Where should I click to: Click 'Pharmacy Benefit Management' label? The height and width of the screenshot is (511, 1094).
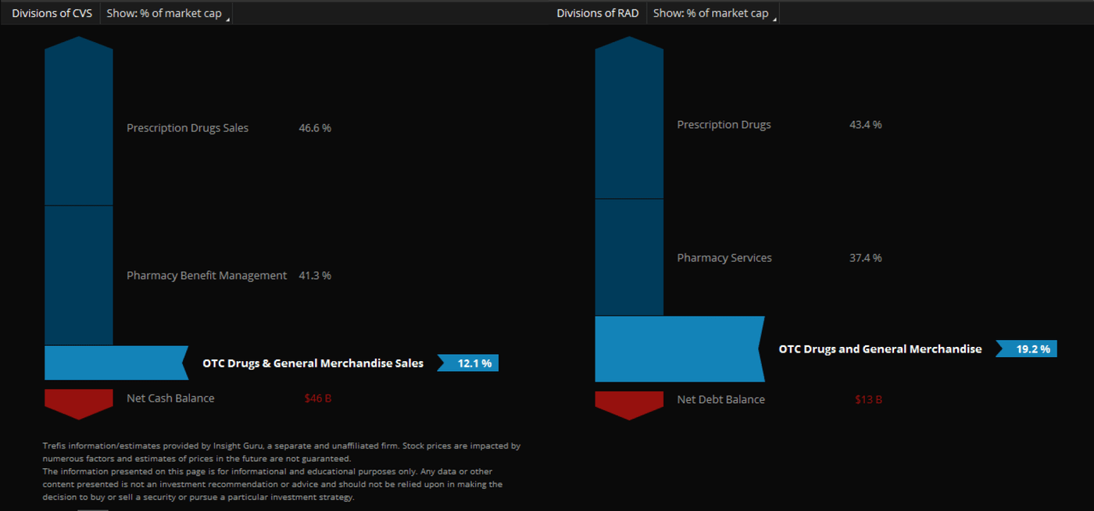point(207,276)
